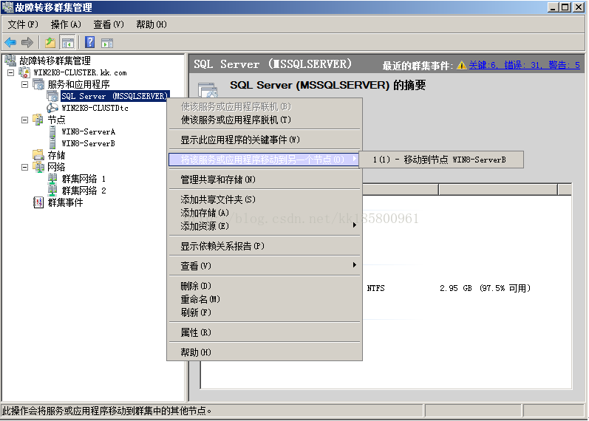Select the 群集事件 tree label
The height and width of the screenshot is (421, 589).
65,202
